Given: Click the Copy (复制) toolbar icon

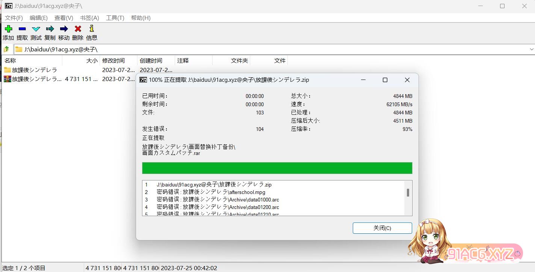Looking at the screenshot, I should pos(50,29).
